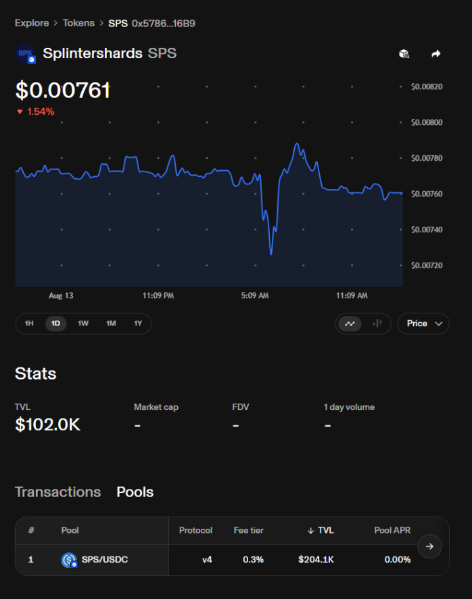This screenshot has height=599, width=472.
Task: Click chevron after Explore breadcrumb
Action: pos(55,24)
